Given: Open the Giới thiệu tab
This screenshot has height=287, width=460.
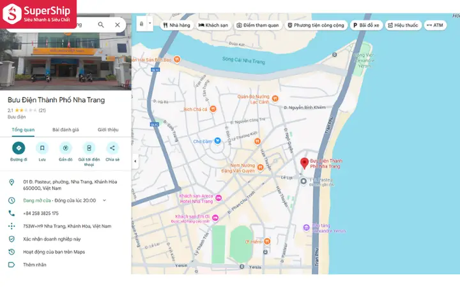Looking at the screenshot, I should [108, 129].
